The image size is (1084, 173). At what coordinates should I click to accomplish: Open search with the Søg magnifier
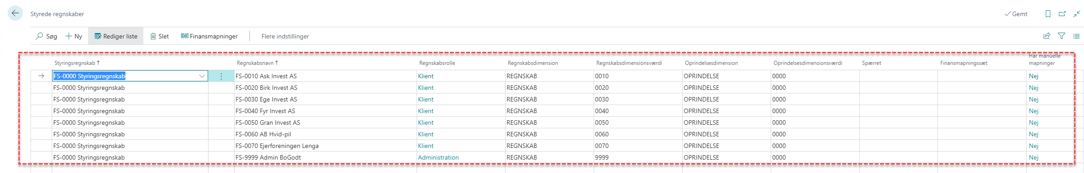(x=46, y=36)
